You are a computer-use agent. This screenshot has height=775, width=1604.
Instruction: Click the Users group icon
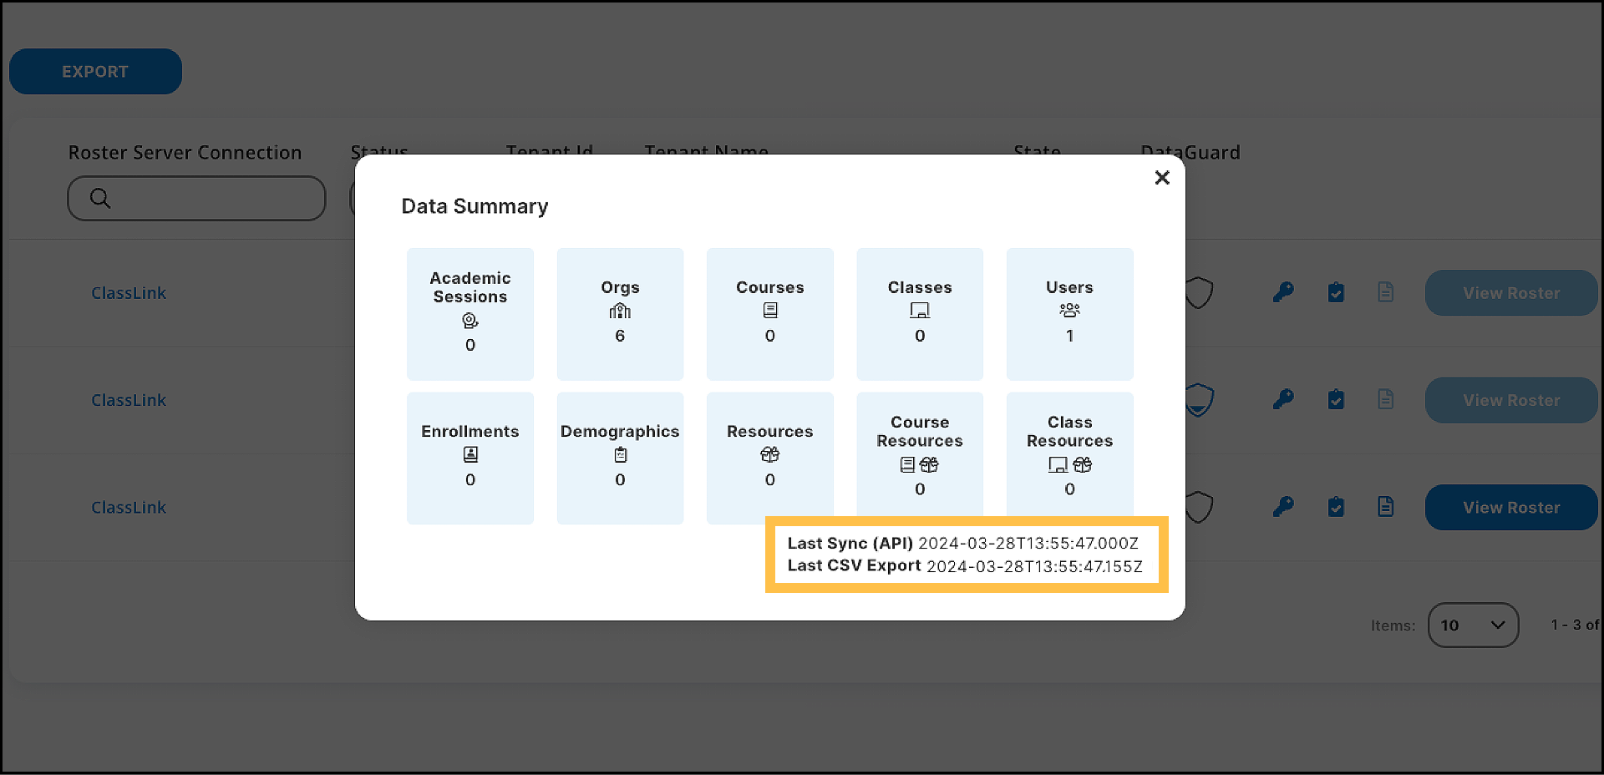click(1069, 311)
